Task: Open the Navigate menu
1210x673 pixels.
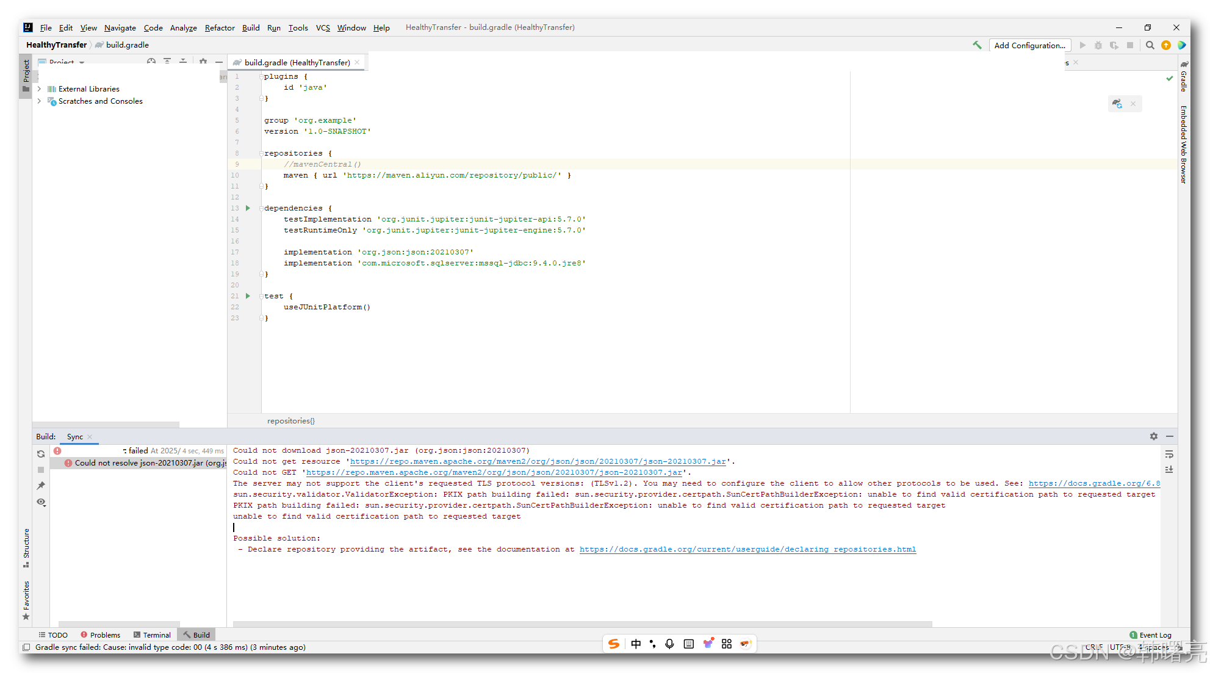Action: pyautogui.click(x=120, y=27)
